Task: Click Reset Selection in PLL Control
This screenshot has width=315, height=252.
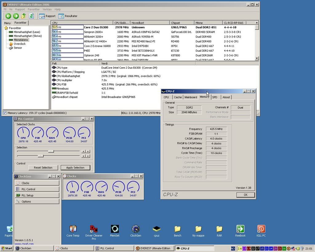Action: tap(43, 168)
